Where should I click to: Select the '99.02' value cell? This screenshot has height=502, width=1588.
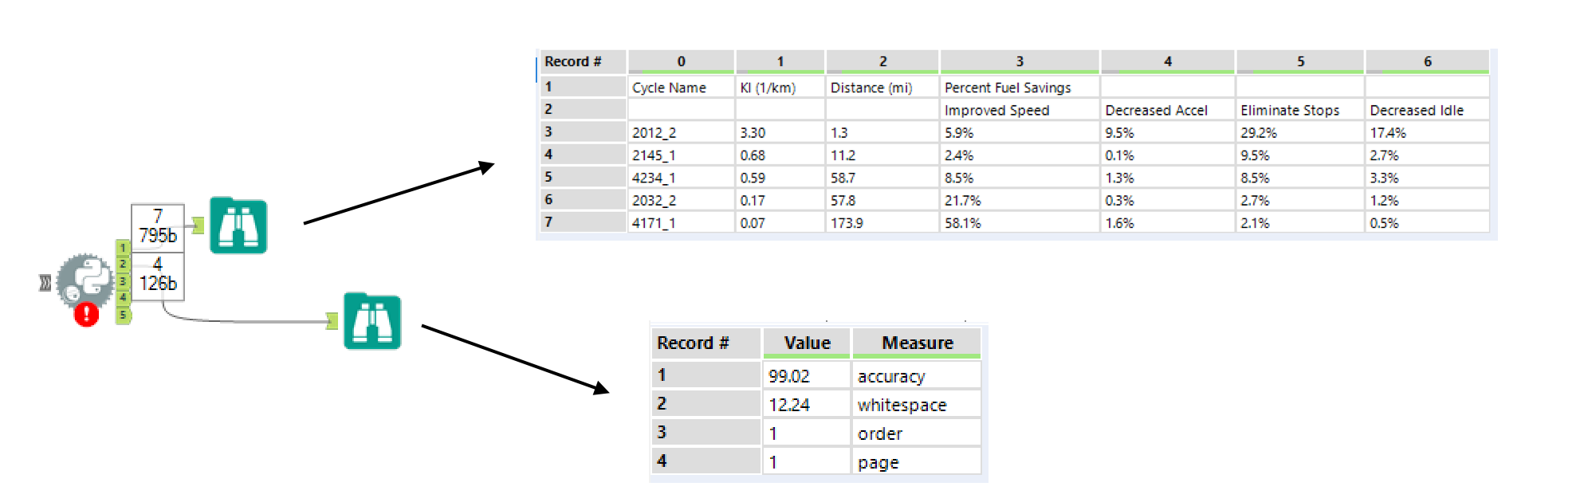[x=806, y=376]
